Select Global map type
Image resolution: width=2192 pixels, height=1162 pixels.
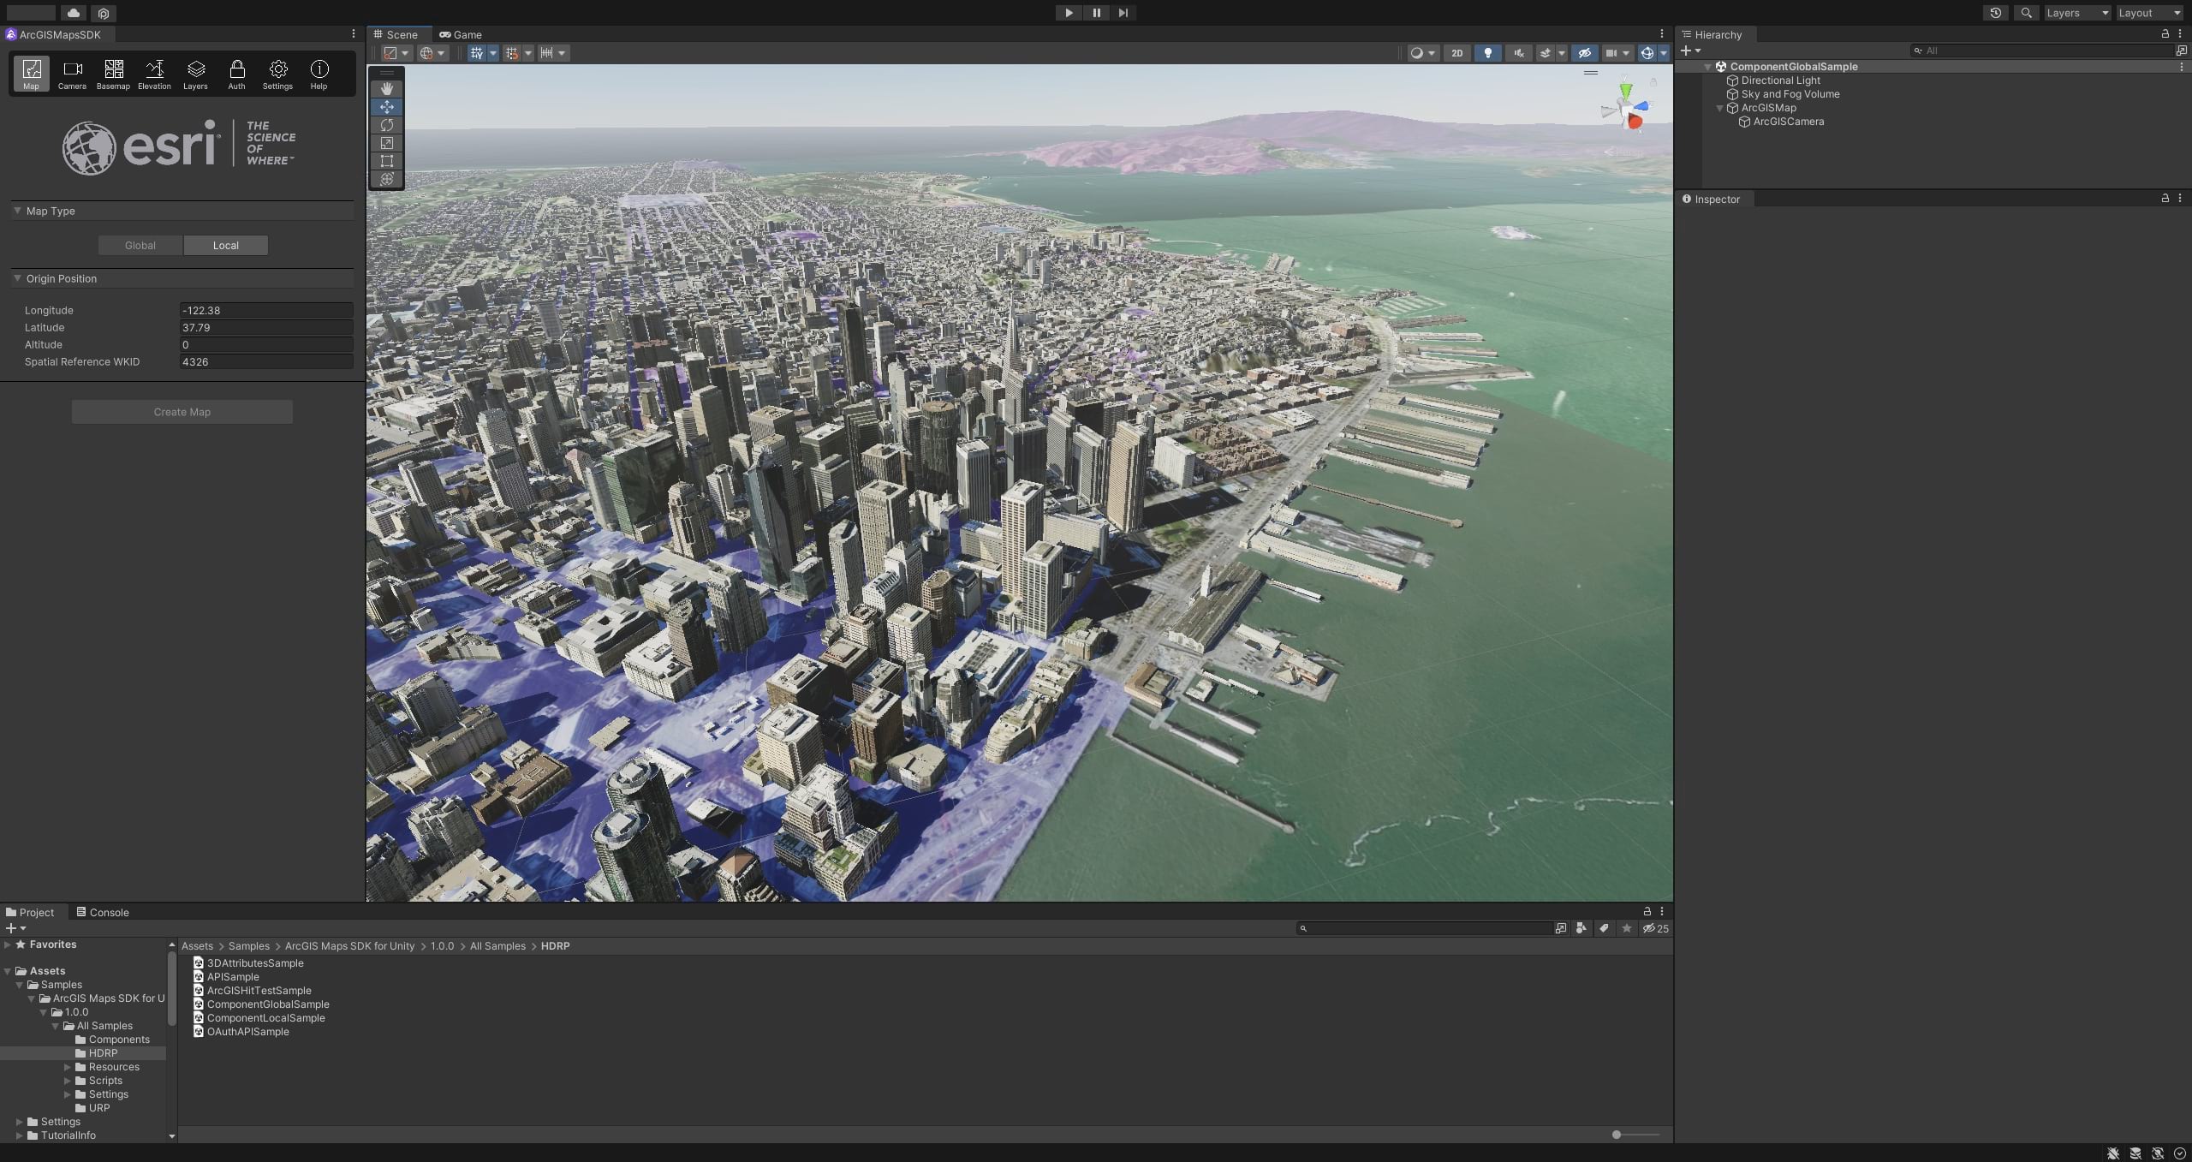140,246
